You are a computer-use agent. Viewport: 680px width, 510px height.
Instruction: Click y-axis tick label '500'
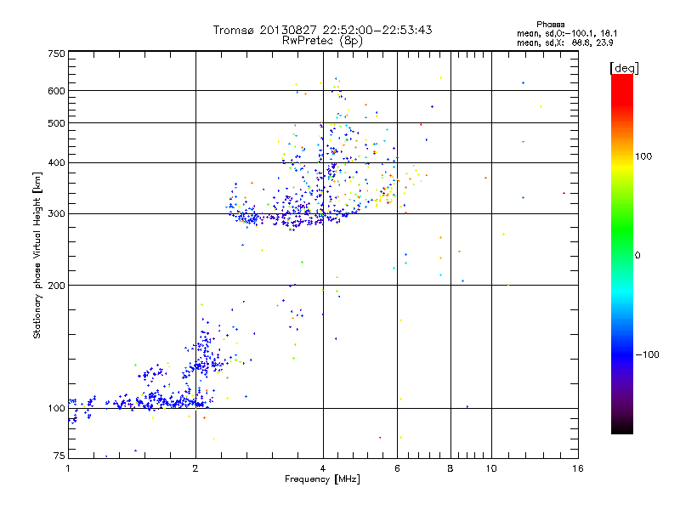point(56,123)
